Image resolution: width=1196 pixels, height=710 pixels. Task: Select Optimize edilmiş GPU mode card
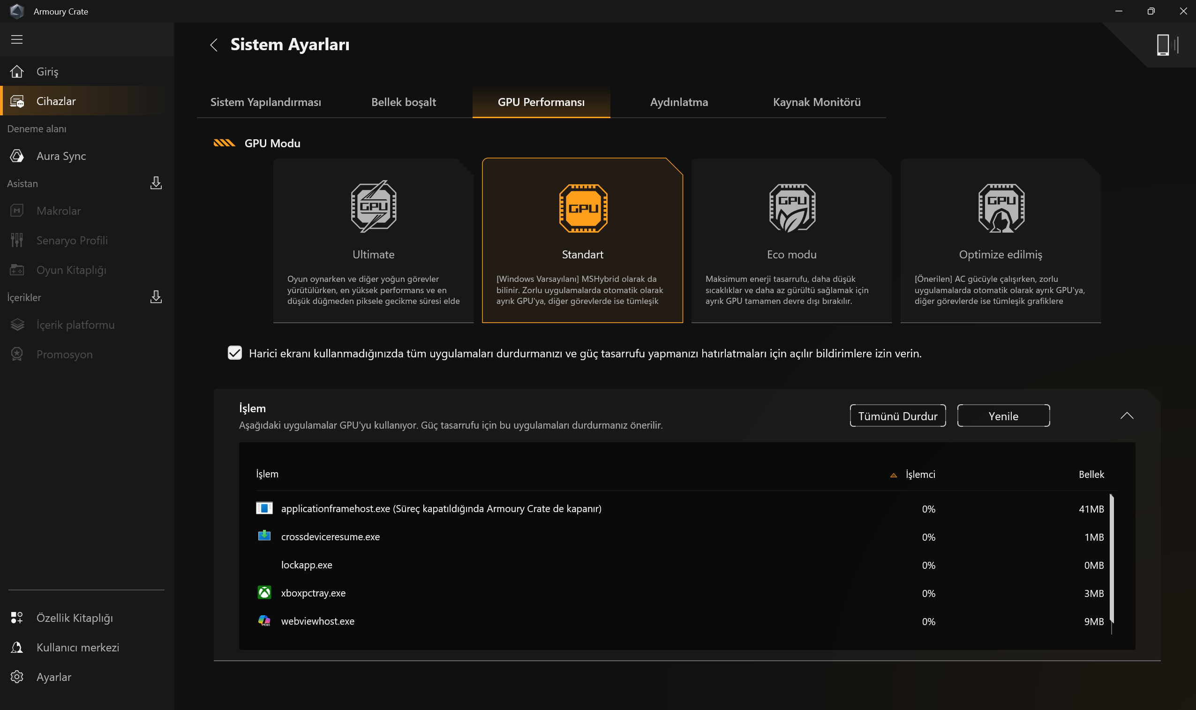[1001, 241]
